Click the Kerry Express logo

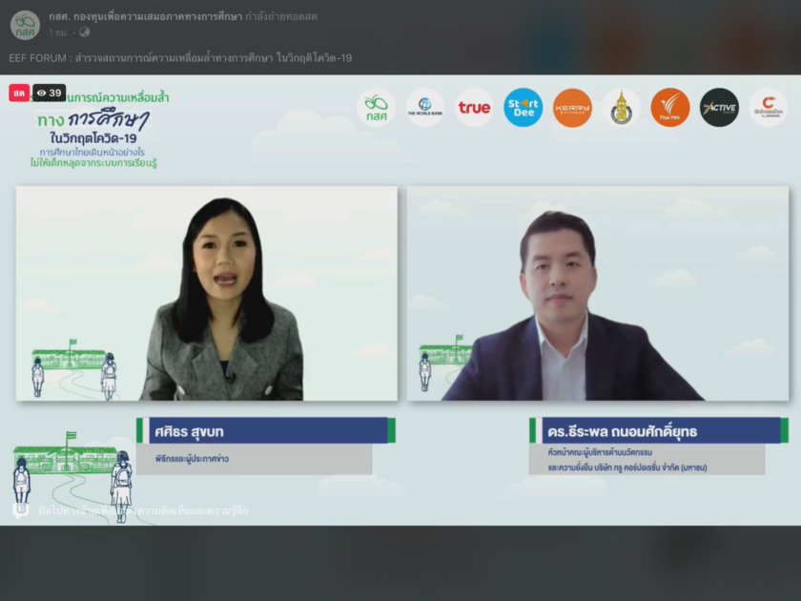pos(572,108)
